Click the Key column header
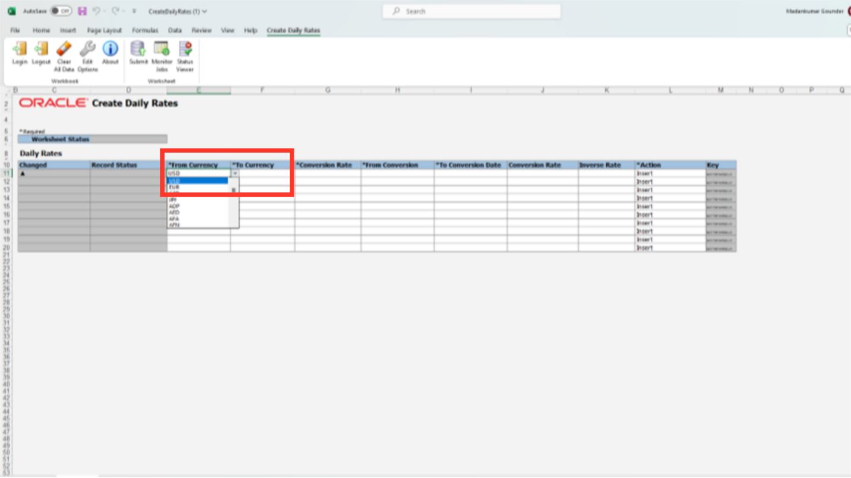 click(x=721, y=165)
